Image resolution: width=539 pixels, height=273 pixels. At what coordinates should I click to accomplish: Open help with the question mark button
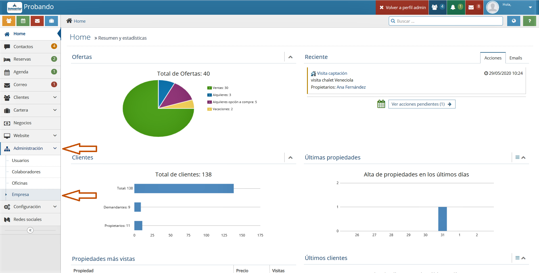[530, 21]
